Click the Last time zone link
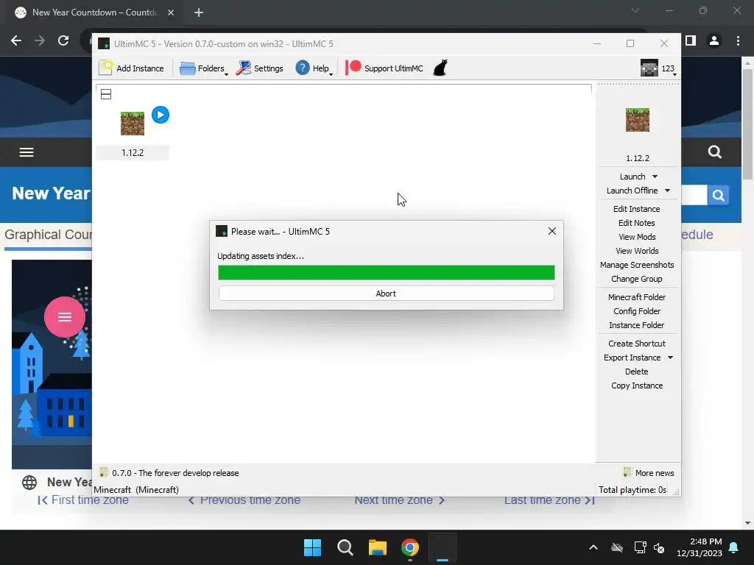Viewport: 754px width, 565px height. [x=549, y=500]
